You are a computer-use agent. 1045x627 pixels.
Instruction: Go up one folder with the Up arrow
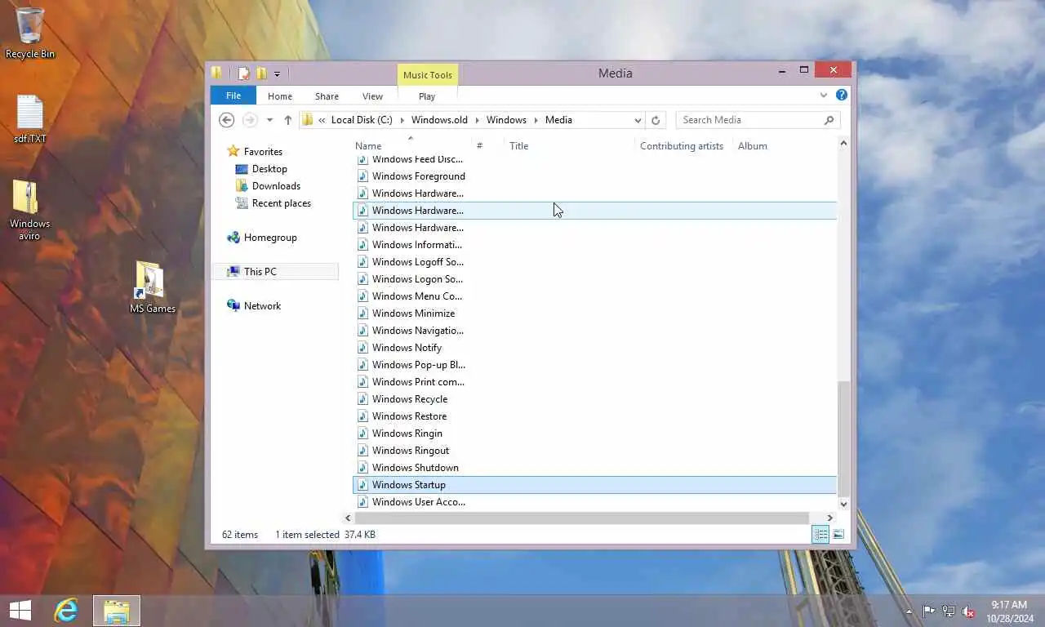[287, 120]
